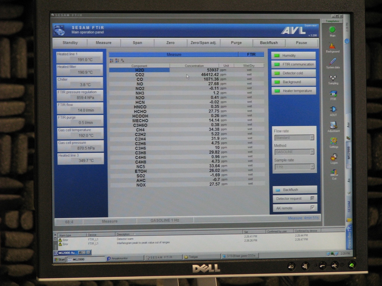Click SESAM FTIR logo icon in header
This screenshot has width=382, height=286.
tap(60, 31)
